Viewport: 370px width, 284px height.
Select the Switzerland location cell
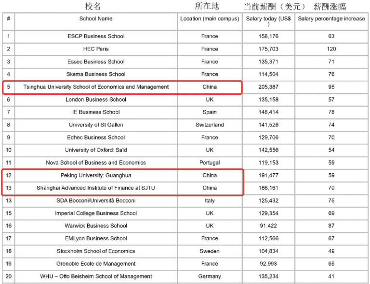(210, 125)
